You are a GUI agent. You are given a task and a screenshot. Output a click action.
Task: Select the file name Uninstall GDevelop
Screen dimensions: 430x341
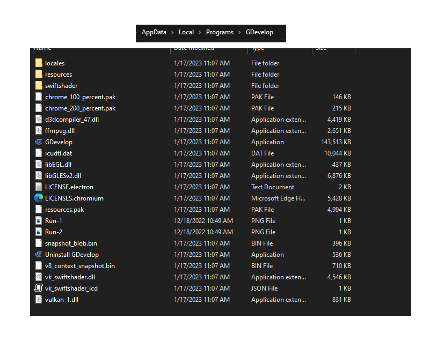(x=72, y=255)
